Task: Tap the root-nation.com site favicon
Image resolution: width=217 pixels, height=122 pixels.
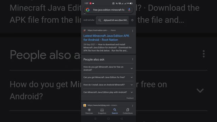Action: pyautogui.click(x=85, y=30)
